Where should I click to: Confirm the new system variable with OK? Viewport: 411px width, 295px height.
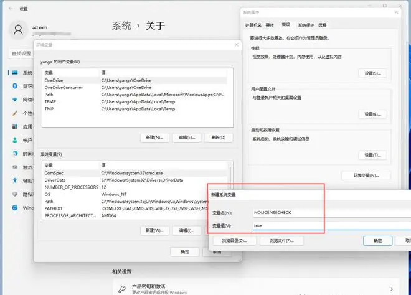[x=378, y=241]
